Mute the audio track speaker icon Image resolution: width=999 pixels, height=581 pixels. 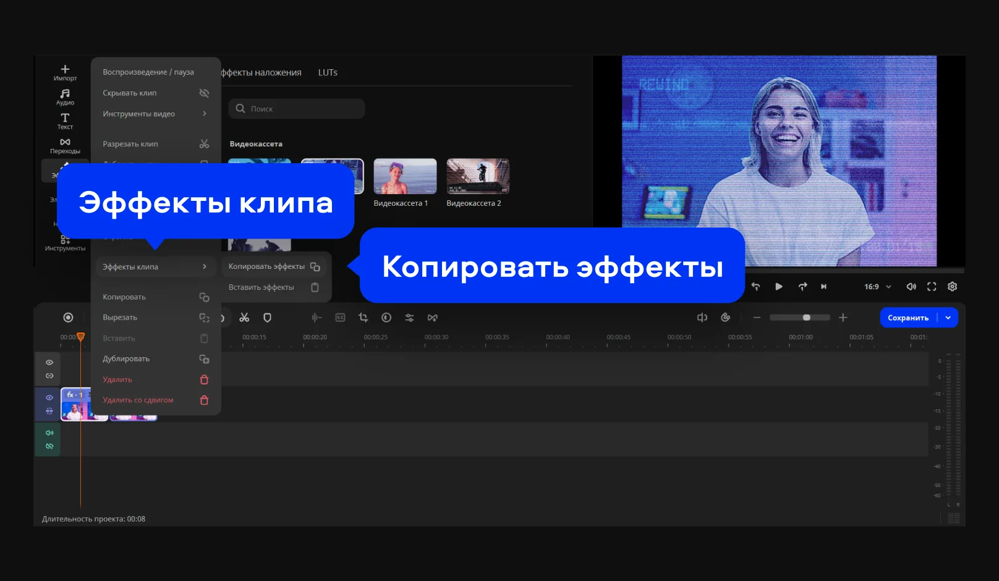pos(49,433)
